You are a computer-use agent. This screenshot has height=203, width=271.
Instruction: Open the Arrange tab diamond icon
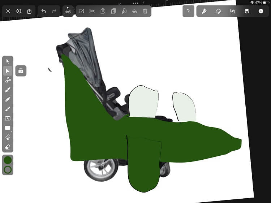218,11
